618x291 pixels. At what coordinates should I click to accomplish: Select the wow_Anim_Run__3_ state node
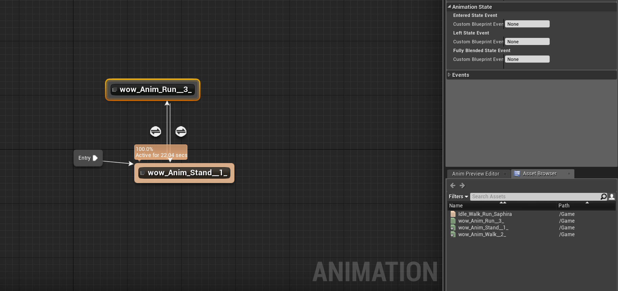[153, 90]
